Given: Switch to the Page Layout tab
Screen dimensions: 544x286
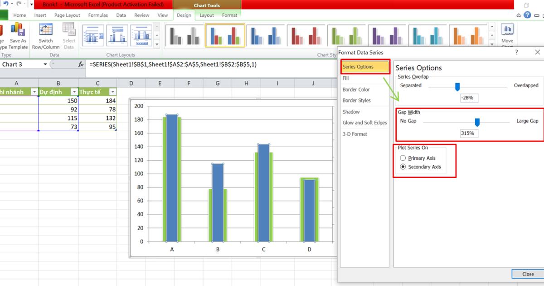Looking at the screenshot, I should point(67,15).
